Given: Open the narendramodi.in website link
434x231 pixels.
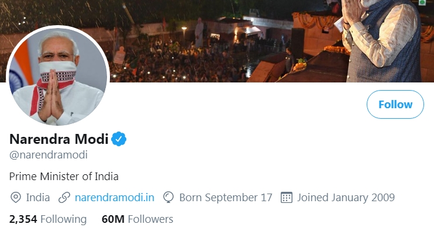Looking at the screenshot, I should (115, 198).
